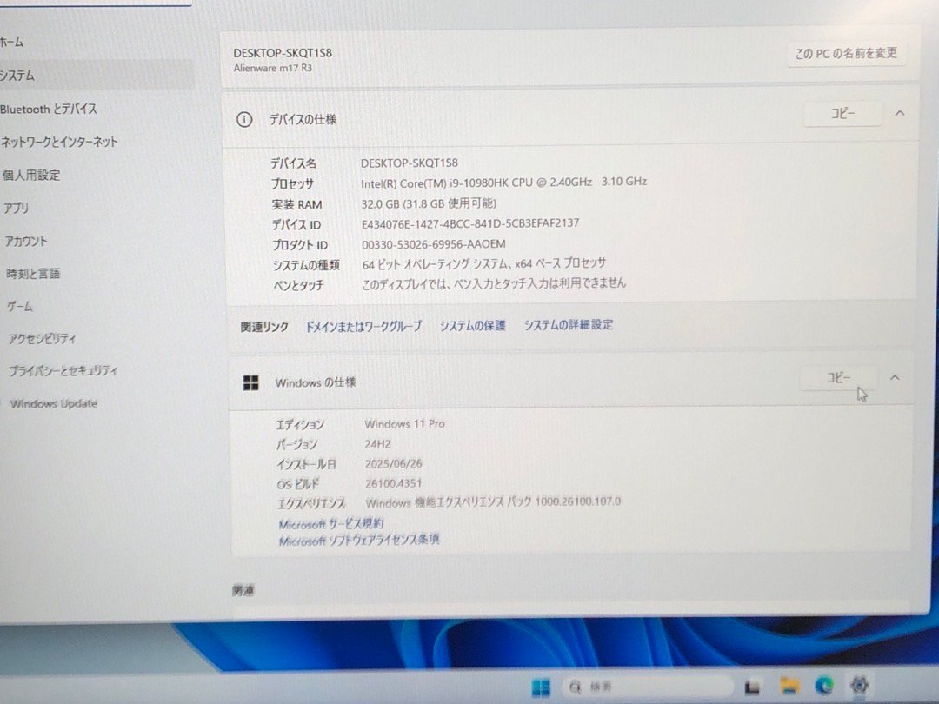Open the システムの詳細設定 link

pos(569,324)
